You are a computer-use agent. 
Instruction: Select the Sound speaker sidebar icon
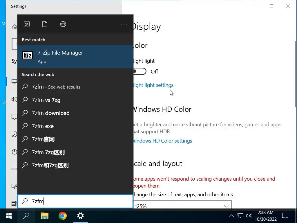pyautogui.click(x=15, y=99)
